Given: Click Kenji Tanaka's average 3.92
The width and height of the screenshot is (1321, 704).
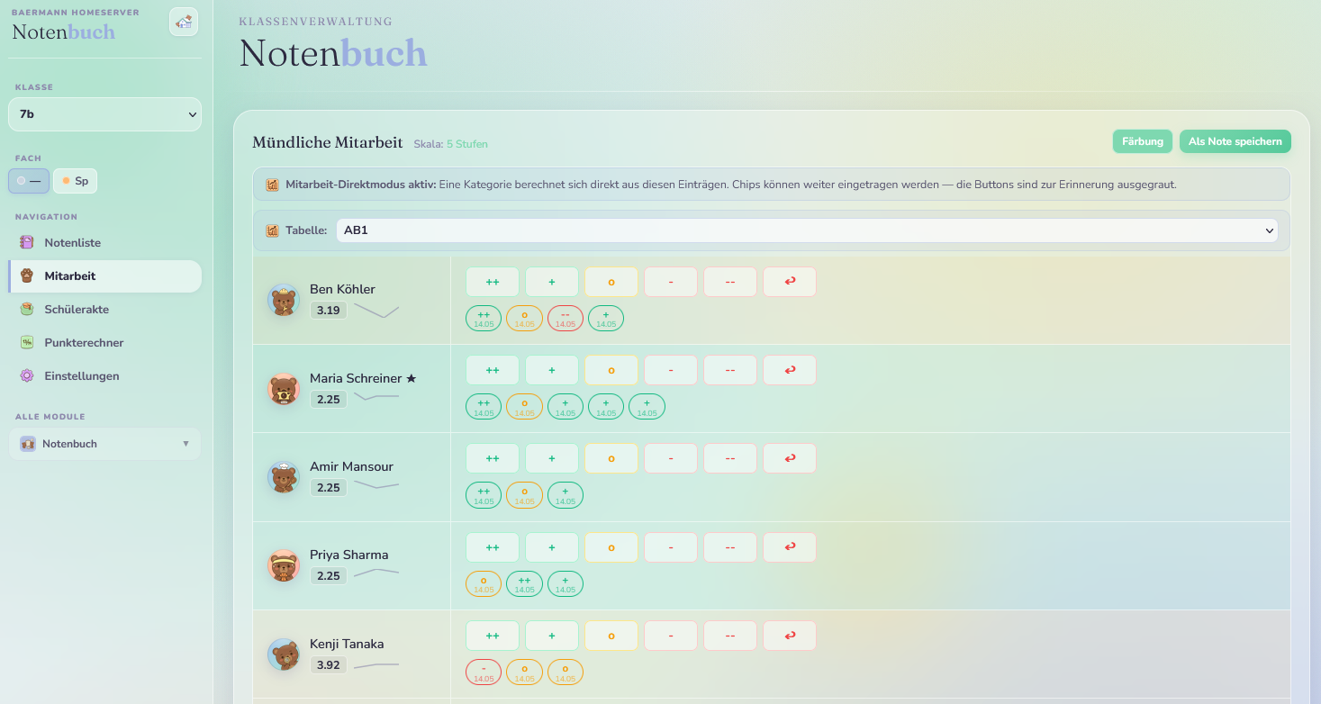Looking at the screenshot, I should point(329,664).
